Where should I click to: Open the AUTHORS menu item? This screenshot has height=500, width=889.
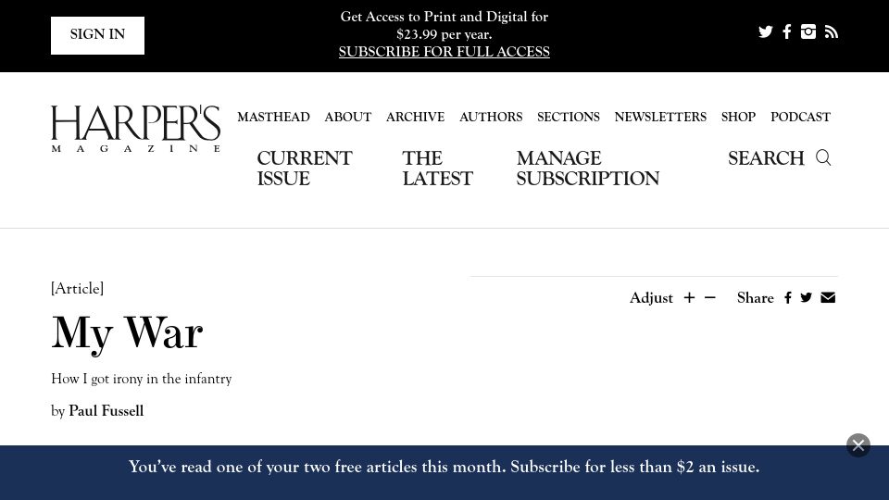(491, 117)
